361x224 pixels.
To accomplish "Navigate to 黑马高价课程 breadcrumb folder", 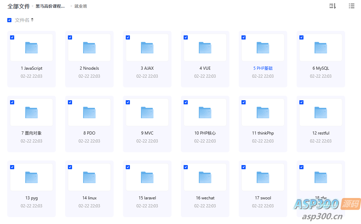I will coord(50,6).
